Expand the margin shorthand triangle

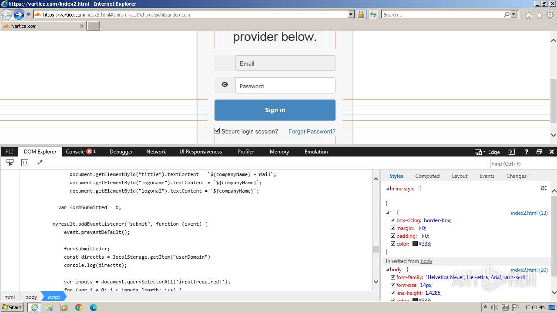[x=420, y=228]
